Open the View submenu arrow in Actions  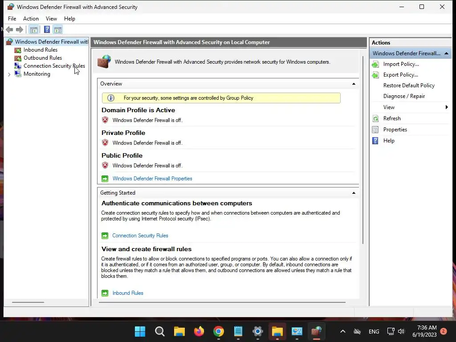point(447,107)
